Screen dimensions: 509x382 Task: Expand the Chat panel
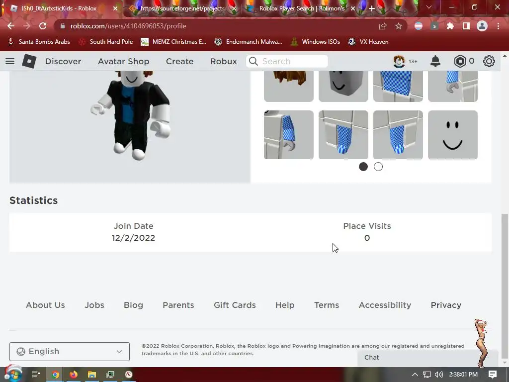point(427,358)
